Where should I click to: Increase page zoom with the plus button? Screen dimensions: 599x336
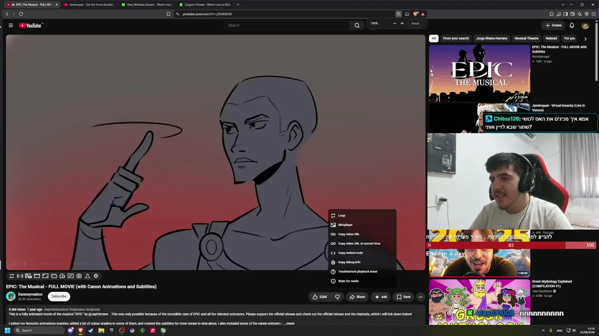(x=402, y=23)
